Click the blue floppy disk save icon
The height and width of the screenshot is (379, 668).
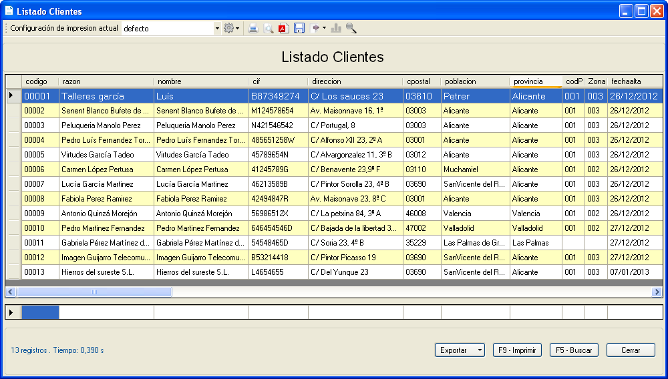coord(299,28)
